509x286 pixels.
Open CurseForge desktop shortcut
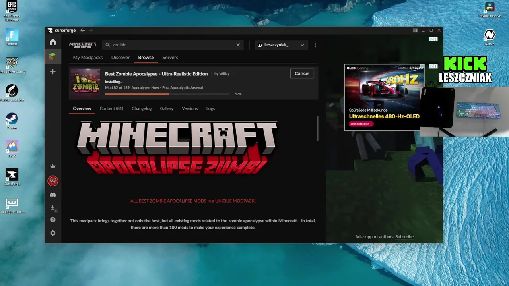tap(12, 176)
